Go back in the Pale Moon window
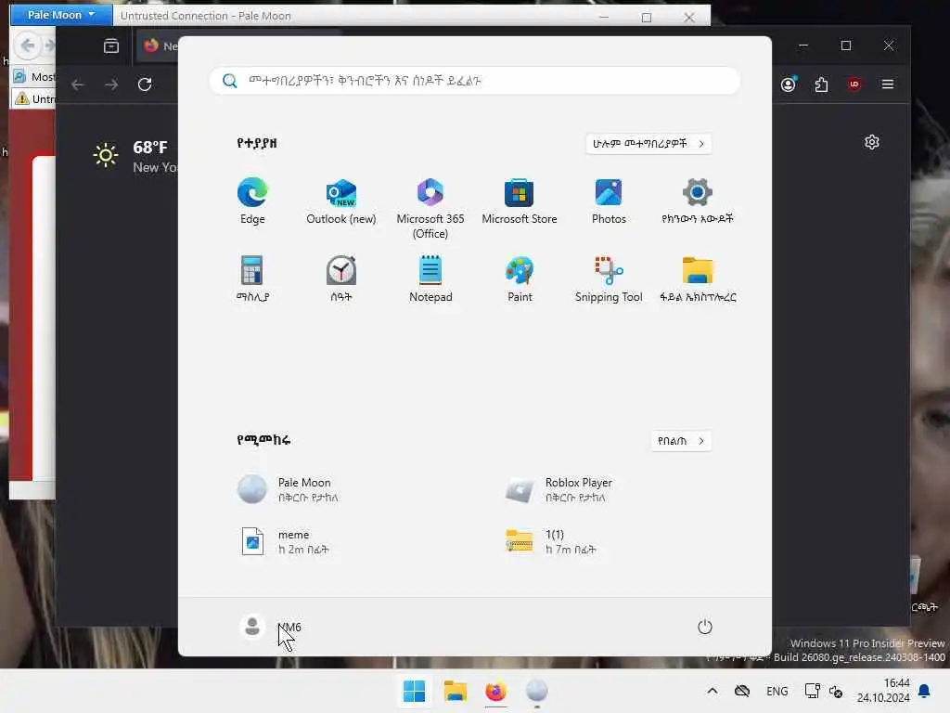This screenshot has height=713, width=950. [27, 45]
